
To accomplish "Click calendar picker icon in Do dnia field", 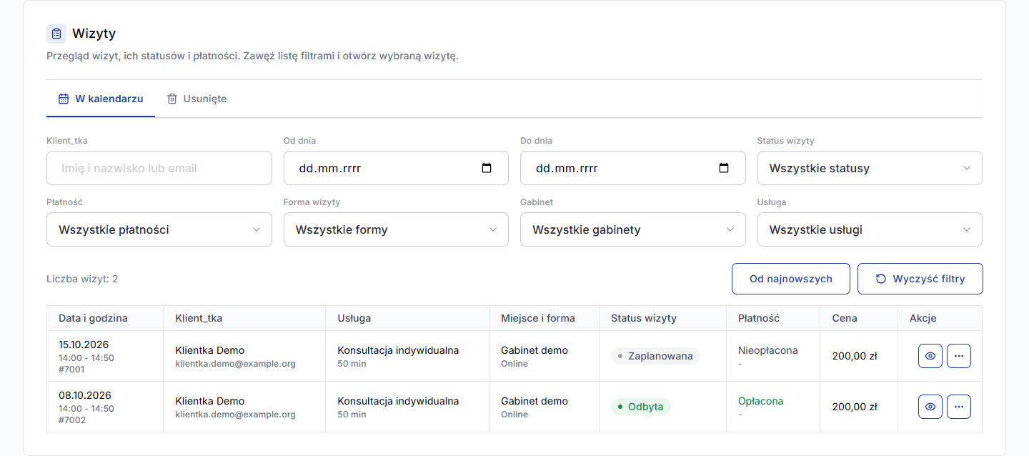I will click(723, 169).
